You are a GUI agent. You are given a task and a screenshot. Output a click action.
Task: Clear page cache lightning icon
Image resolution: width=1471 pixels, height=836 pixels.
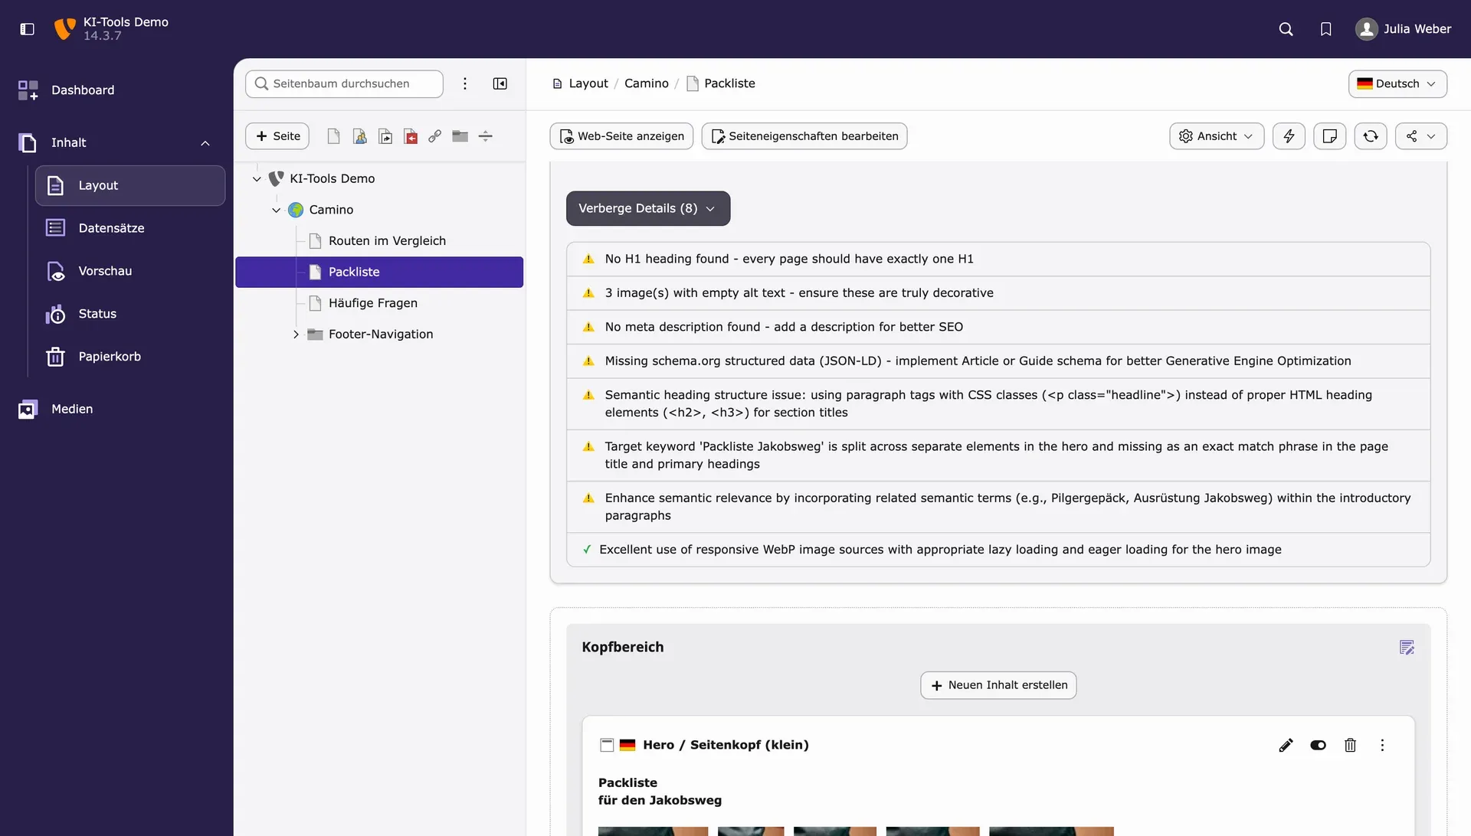coord(1289,136)
